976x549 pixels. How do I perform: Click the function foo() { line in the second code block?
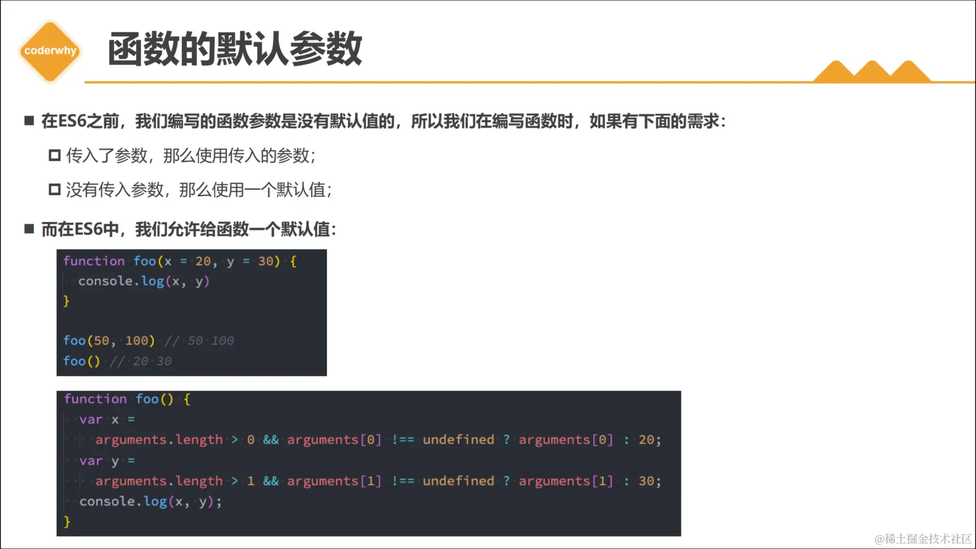tap(127, 399)
